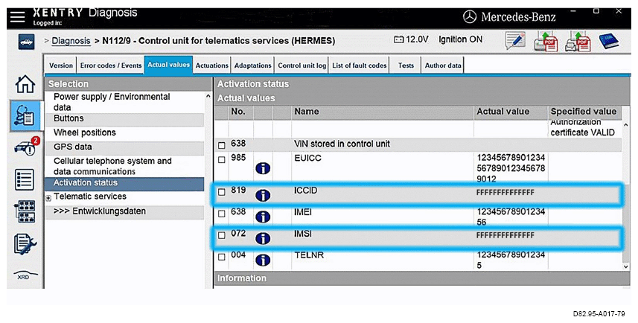The width and height of the screenshot is (638, 323).
Task: Click the Actual value column header
Action: coord(511,112)
